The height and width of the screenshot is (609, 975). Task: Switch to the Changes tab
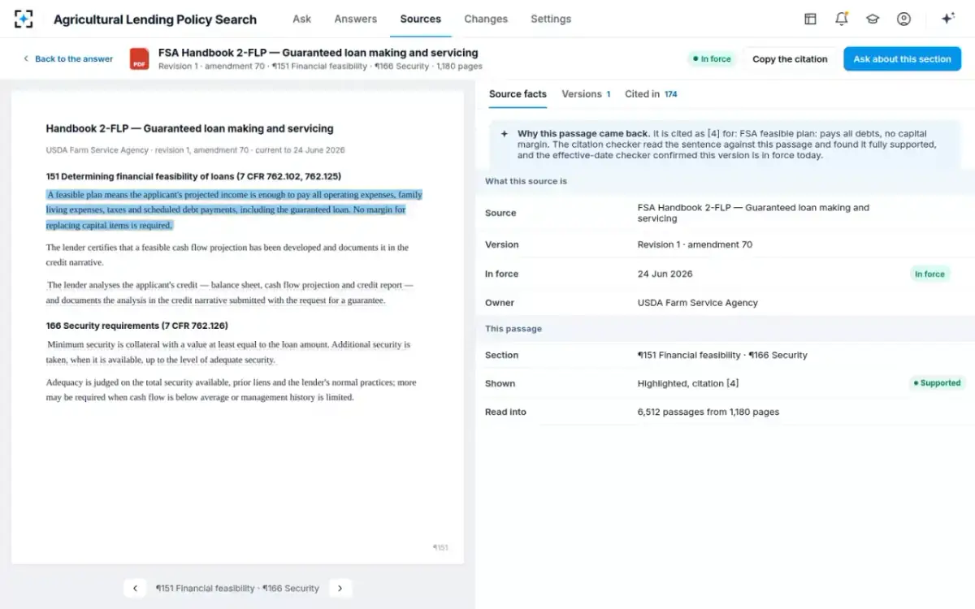pyautogui.click(x=486, y=19)
